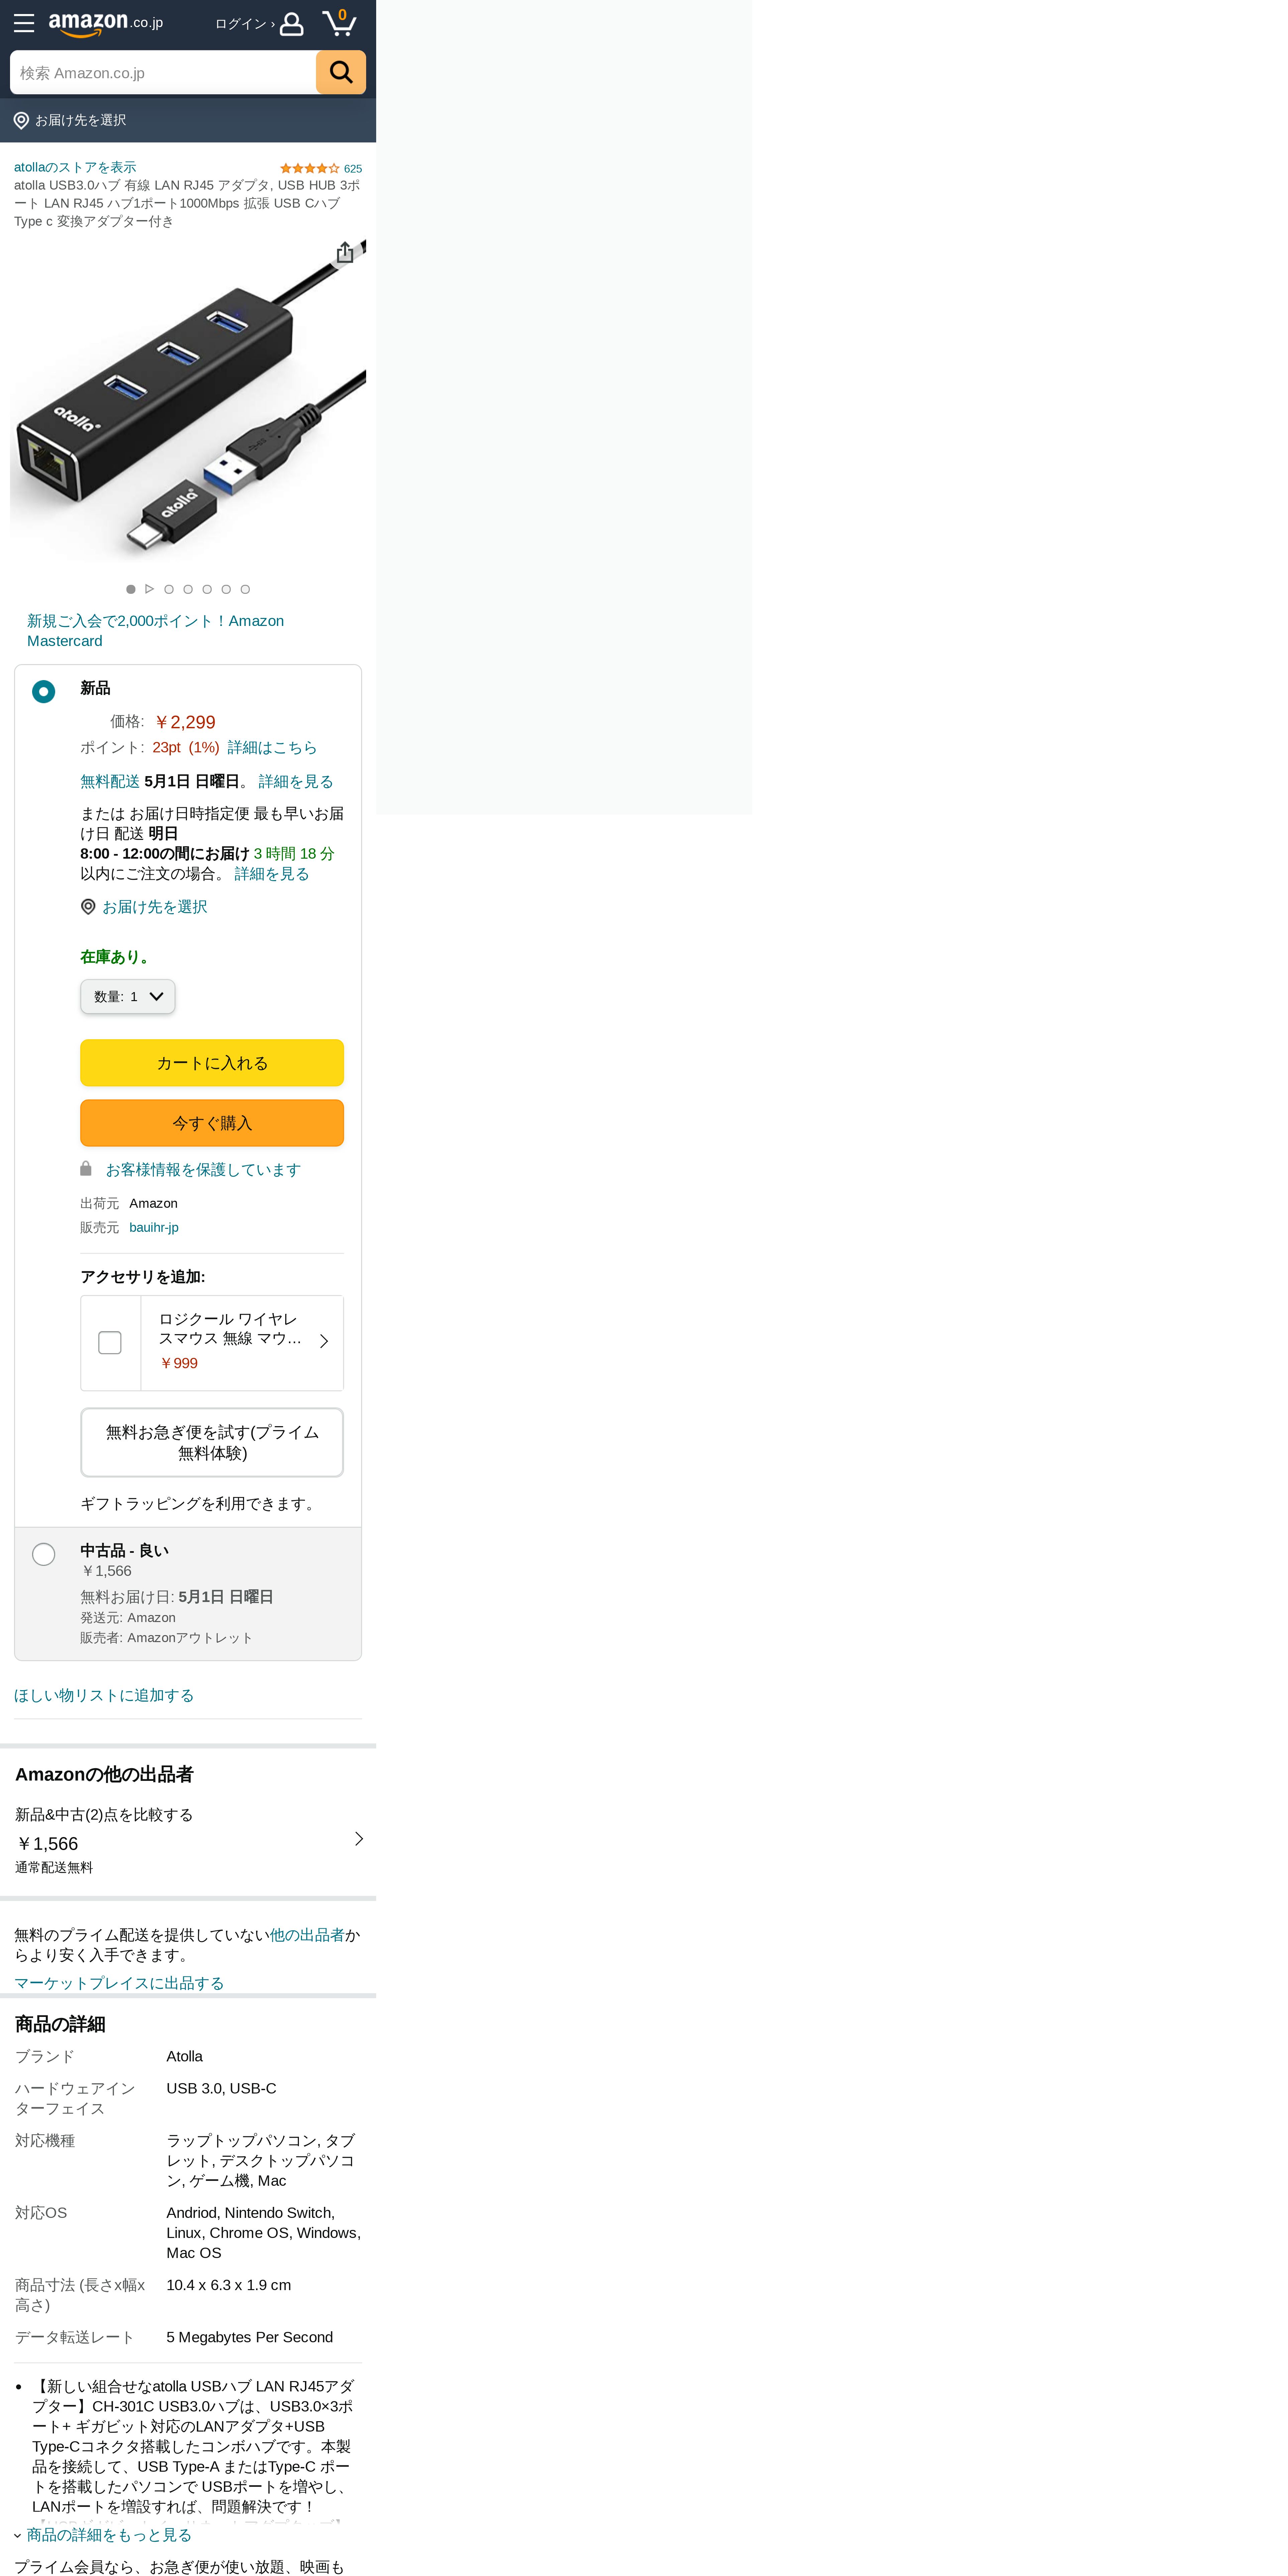Open the hamburger navigation menu
Viewport: 1288px width, 2576px height.
[x=24, y=23]
